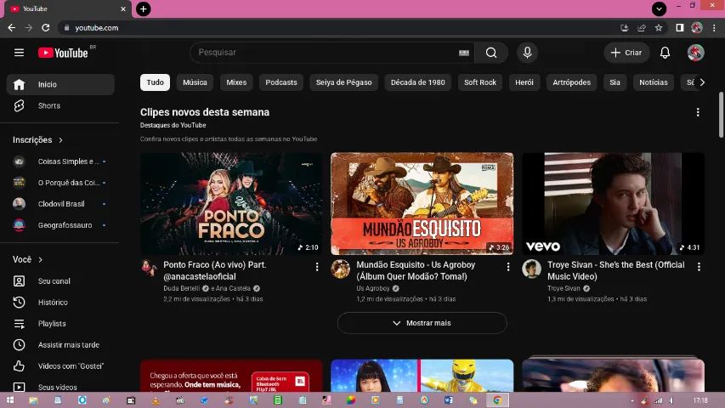Open tab search dropdown

pos(659,8)
